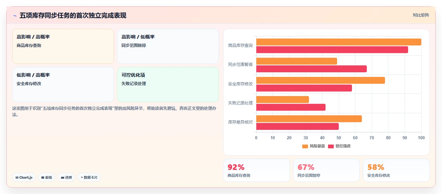Toggle the 管控强度 legend item

pyautogui.click(x=339, y=146)
